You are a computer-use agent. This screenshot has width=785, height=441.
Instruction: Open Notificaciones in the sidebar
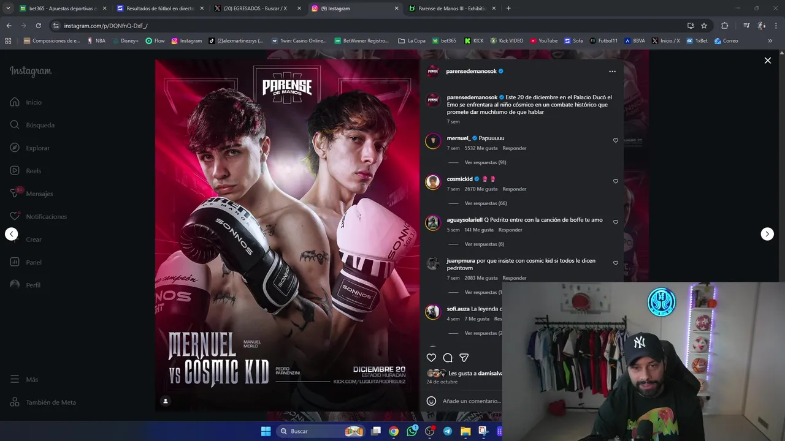[x=38, y=217]
